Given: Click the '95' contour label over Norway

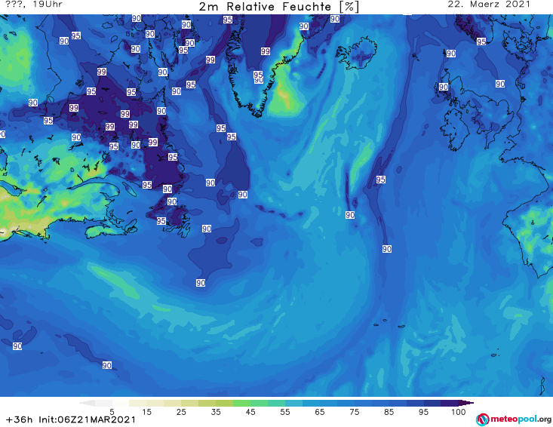Looking at the screenshot, I should (481, 41).
